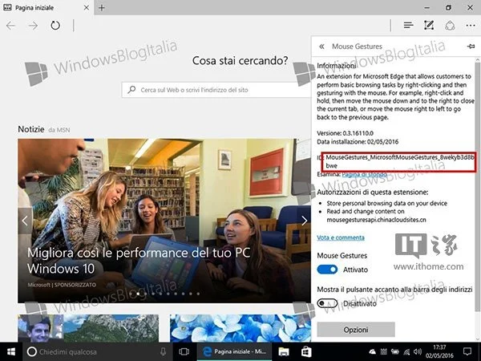Click Versione: 0.3.16110.0 text

(345, 133)
